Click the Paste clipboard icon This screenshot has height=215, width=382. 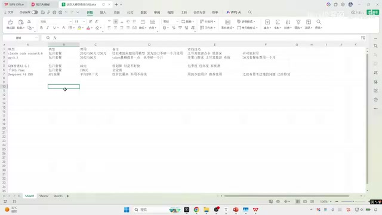(x=21, y=22)
